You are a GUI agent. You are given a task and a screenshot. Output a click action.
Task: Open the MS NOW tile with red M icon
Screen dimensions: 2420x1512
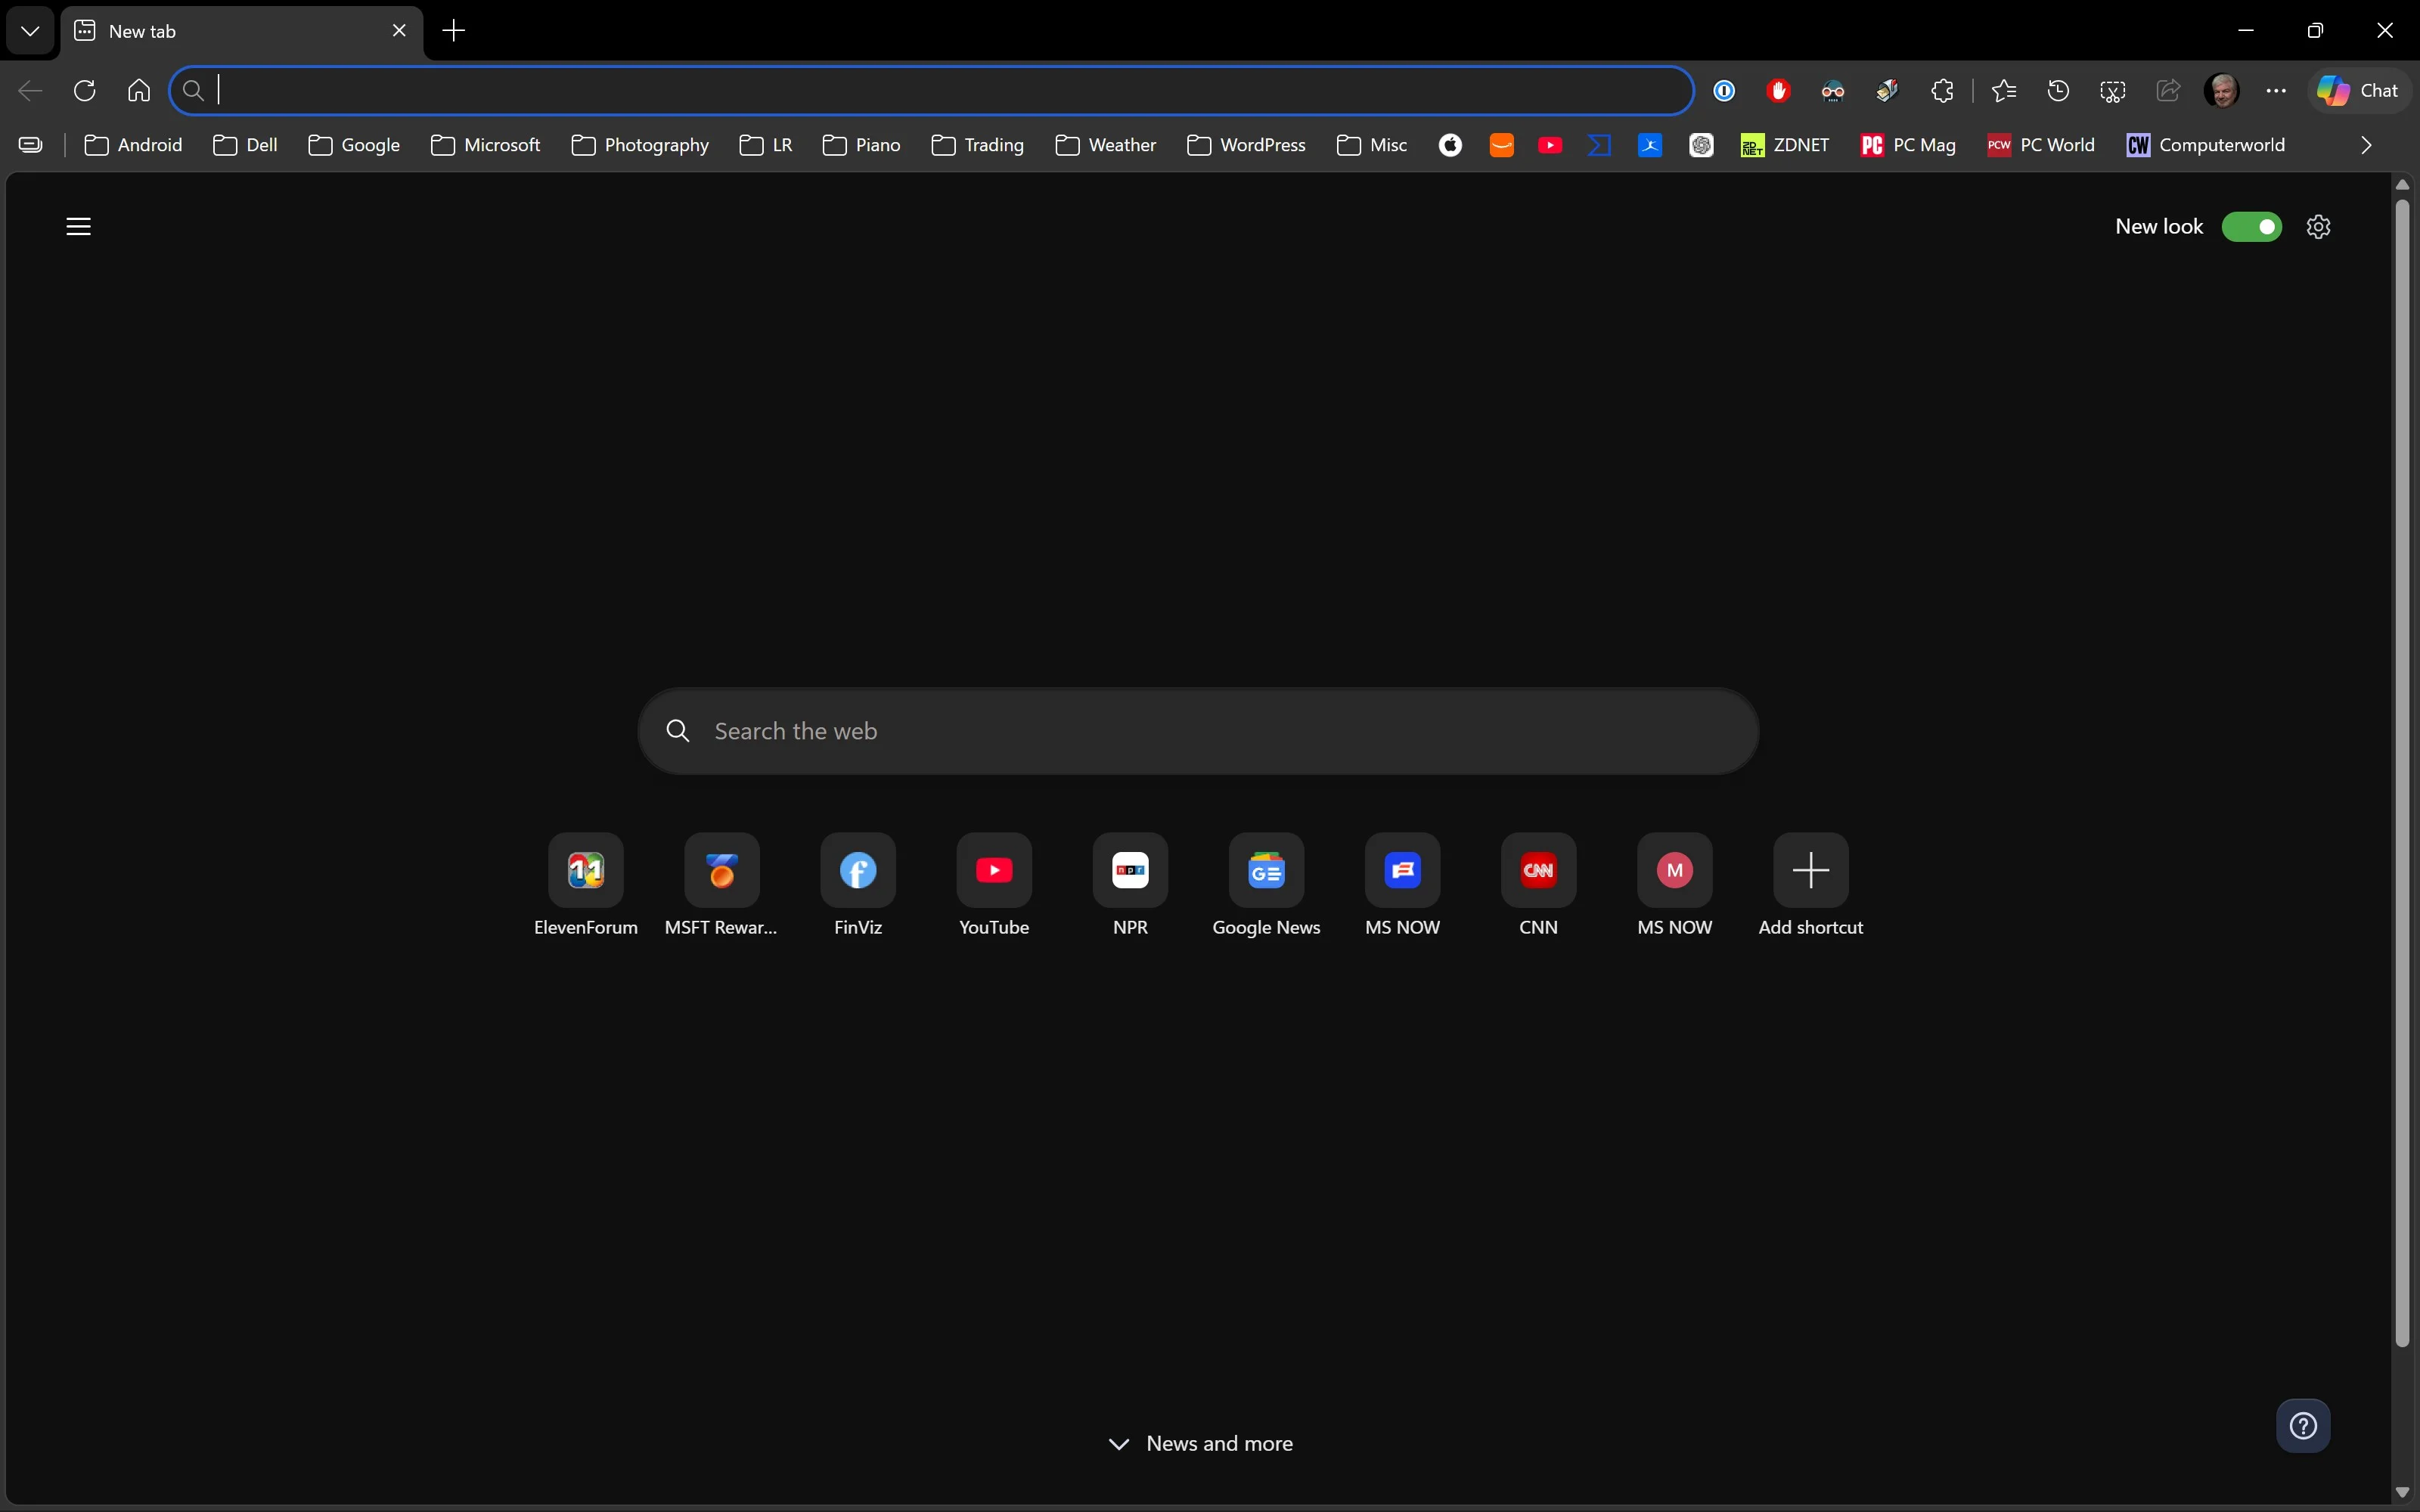(1675, 885)
